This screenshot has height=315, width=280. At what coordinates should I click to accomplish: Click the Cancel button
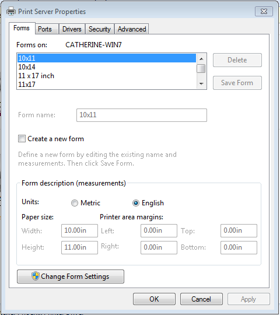(x=201, y=299)
